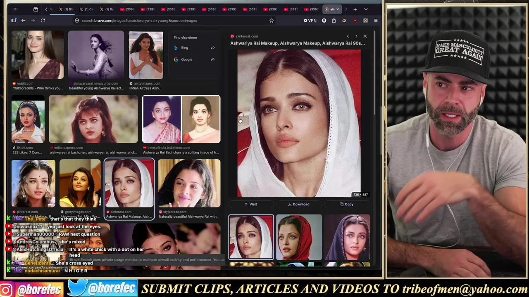Open the indianexpress.com image result
This screenshot has height=297, width=529.
click(93, 119)
